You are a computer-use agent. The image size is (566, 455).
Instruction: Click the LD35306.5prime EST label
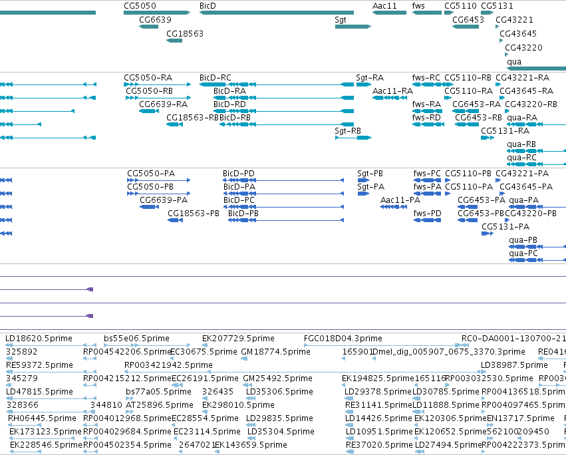[x=279, y=392]
